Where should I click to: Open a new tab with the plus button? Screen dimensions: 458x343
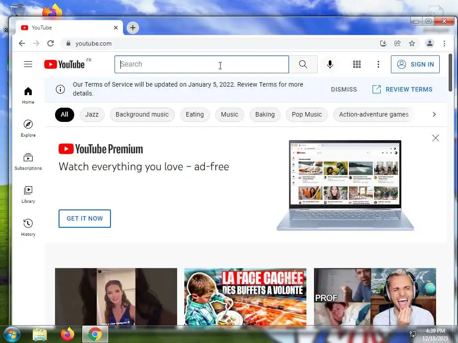(133, 28)
